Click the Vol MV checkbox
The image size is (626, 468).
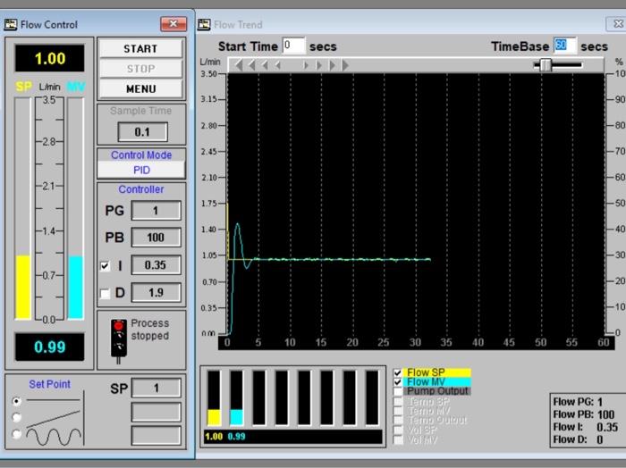tap(398, 439)
